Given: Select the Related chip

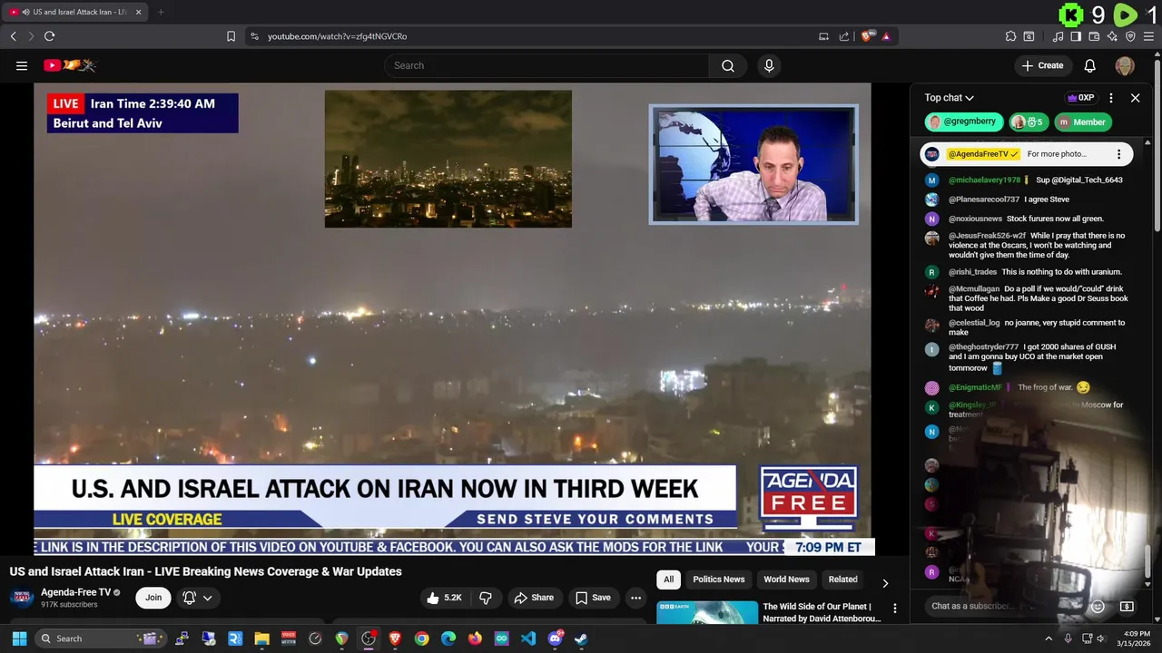Looking at the screenshot, I should 842,580.
